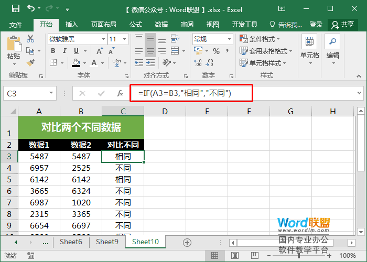Switch to page layout view
The image size is (367, 262).
[234, 256]
